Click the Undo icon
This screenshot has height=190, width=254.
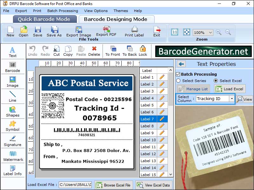click(x=32, y=50)
